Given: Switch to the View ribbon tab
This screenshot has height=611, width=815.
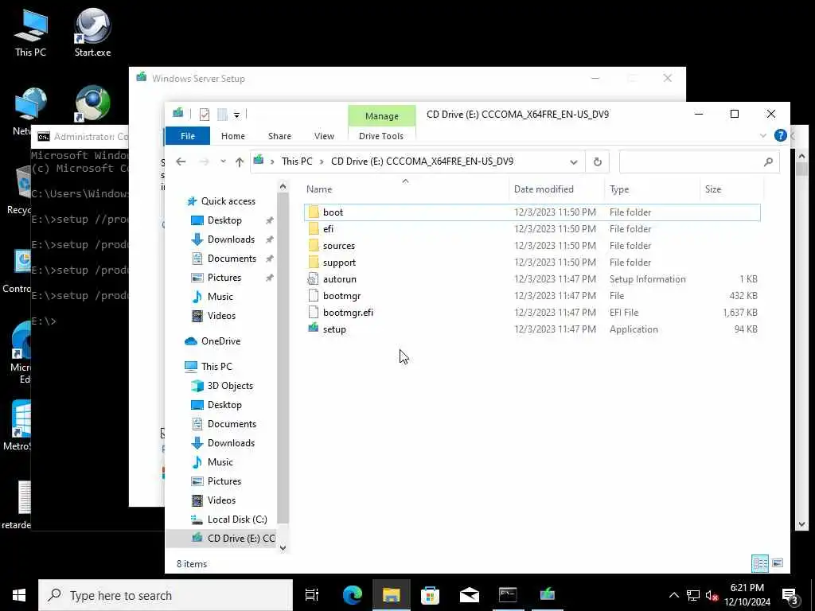Looking at the screenshot, I should point(325,136).
